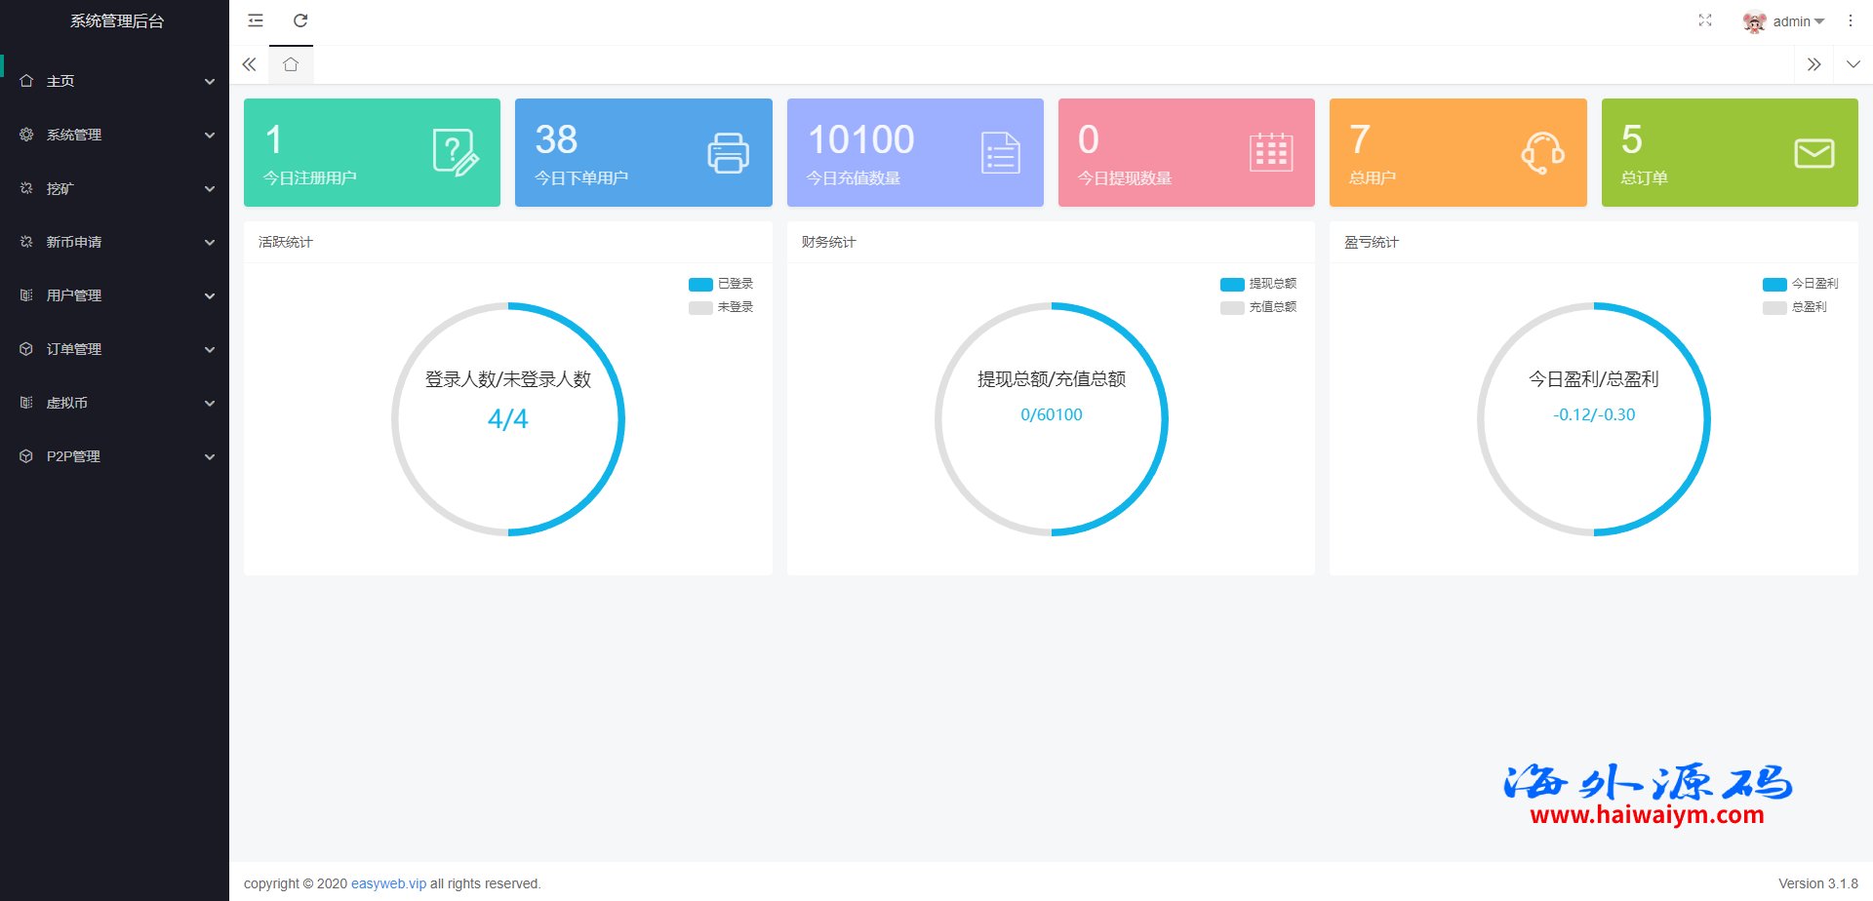The height and width of the screenshot is (901, 1873).
Task: Toggle the 已登录 legend item
Action: click(x=722, y=284)
